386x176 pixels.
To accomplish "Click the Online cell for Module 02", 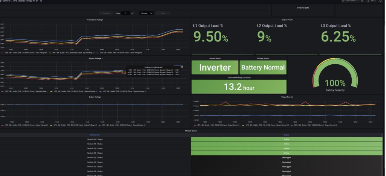I will [286, 144].
